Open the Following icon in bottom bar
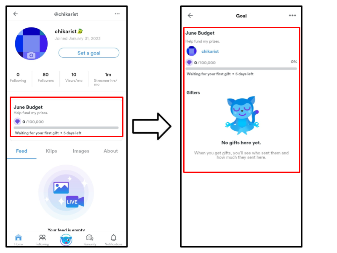This screenshot has width=337, height=253. 43,237
